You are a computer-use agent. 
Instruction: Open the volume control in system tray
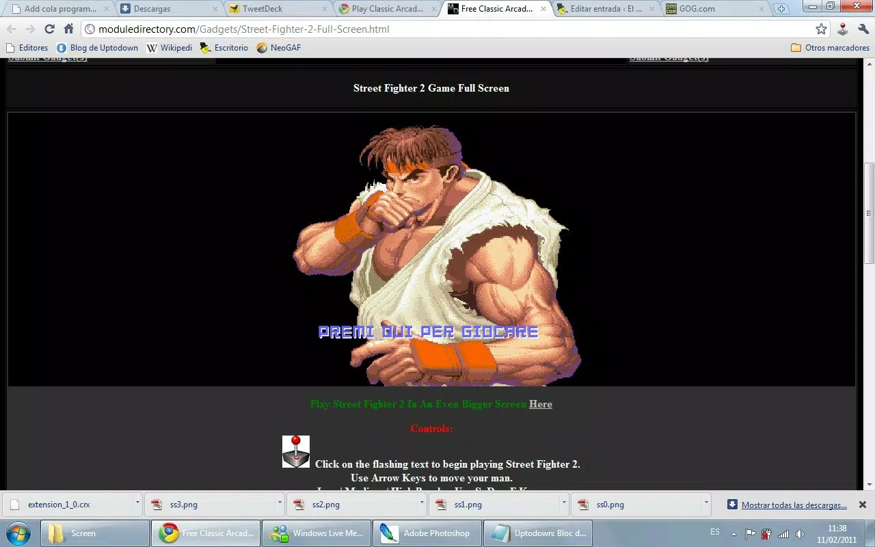click(x=800, y=534)
